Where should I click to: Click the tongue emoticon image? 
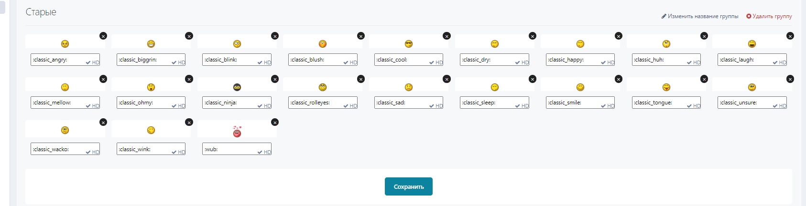[x=666, y=87]
